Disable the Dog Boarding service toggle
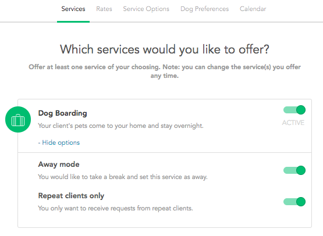Screen dimensions: 323x236 (x=294, y=110)
